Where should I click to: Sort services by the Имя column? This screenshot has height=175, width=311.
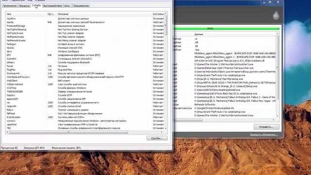[26, 14]
